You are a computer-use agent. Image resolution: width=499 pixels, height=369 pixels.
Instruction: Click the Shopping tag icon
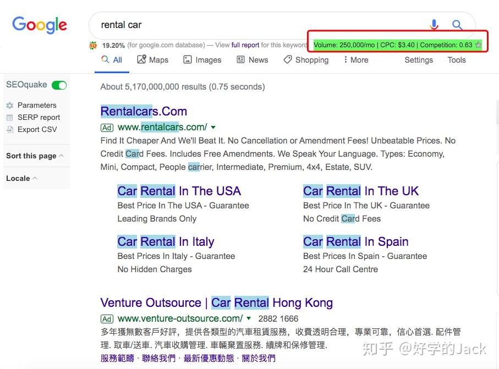[287, 59]
